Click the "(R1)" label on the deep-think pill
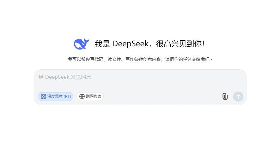 67,96
